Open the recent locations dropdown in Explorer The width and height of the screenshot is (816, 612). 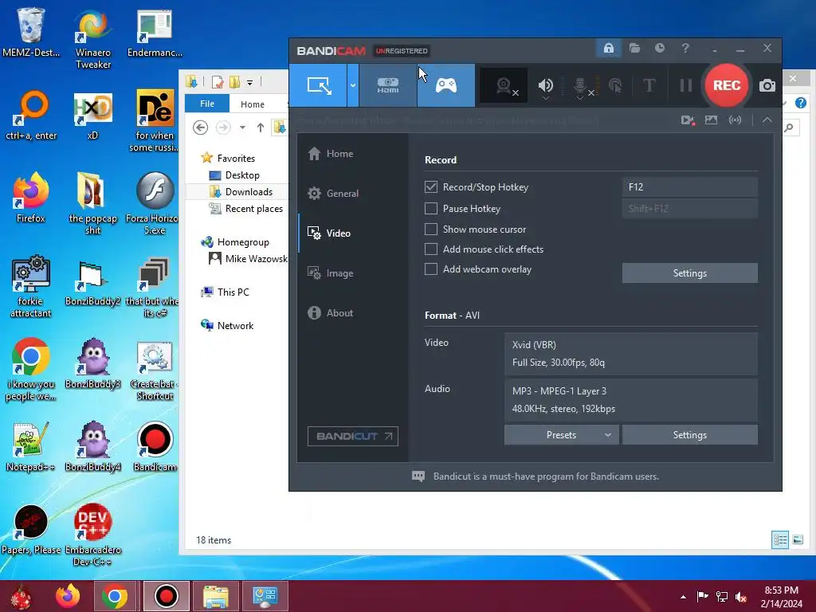coord(242,127)
